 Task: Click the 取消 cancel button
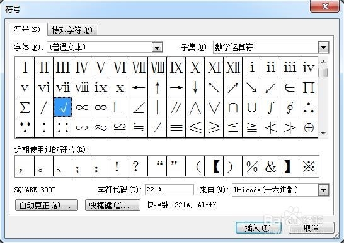click(x=311, y=228)
